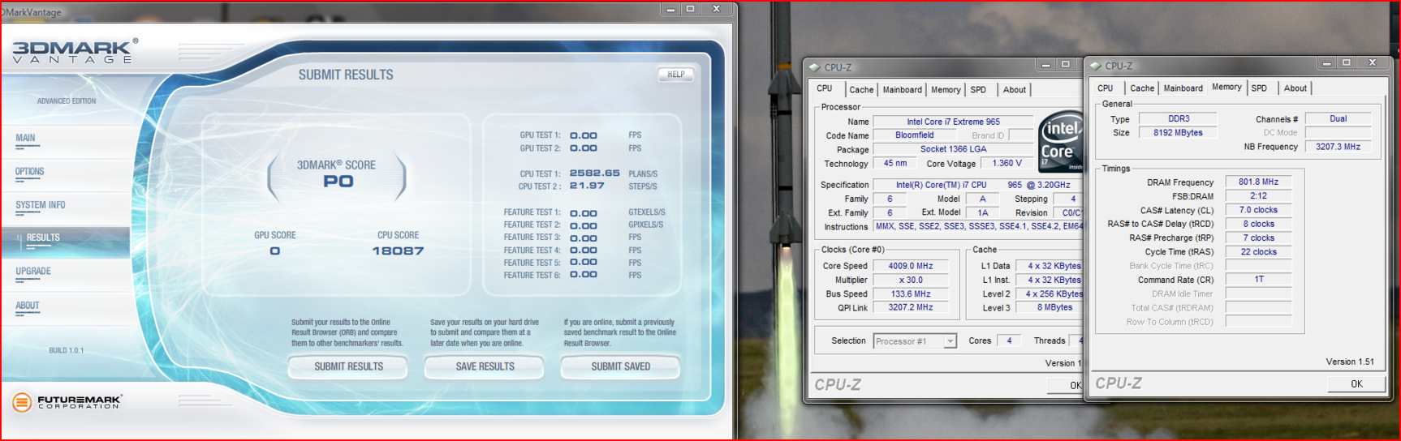
Task: Open the Options section in 3DMark
Action: click(x=29, y=172)
